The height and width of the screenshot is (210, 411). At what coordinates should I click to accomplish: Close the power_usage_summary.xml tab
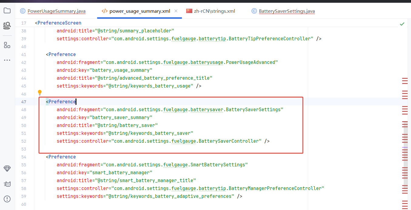click(176, 11)
